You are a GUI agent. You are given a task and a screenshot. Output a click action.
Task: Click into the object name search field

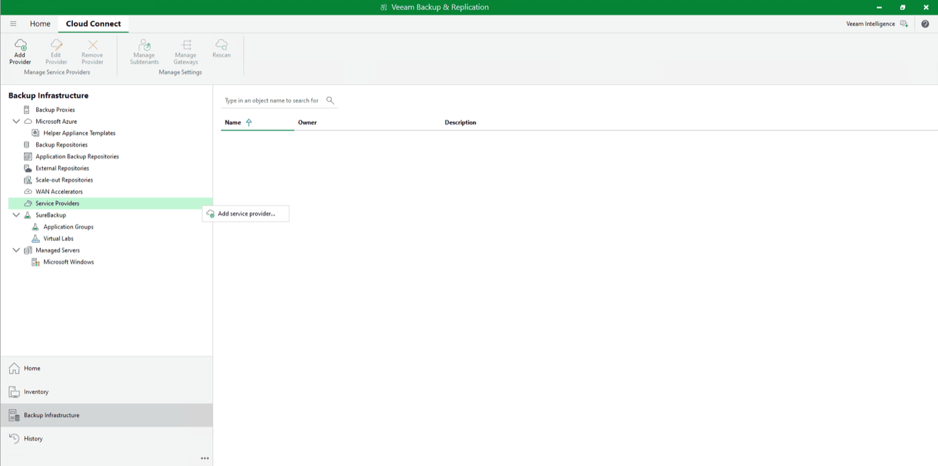pos(272,100)
